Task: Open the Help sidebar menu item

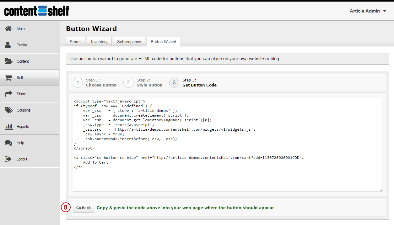Action: [x=30, y=143]
